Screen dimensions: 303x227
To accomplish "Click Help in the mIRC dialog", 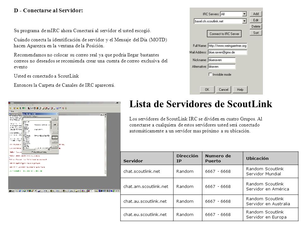I will [x=240, y=90].
